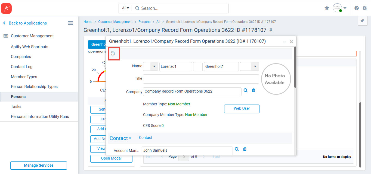371x174 pixels.
Task: Click the Open Modal button
Action: 111,158
